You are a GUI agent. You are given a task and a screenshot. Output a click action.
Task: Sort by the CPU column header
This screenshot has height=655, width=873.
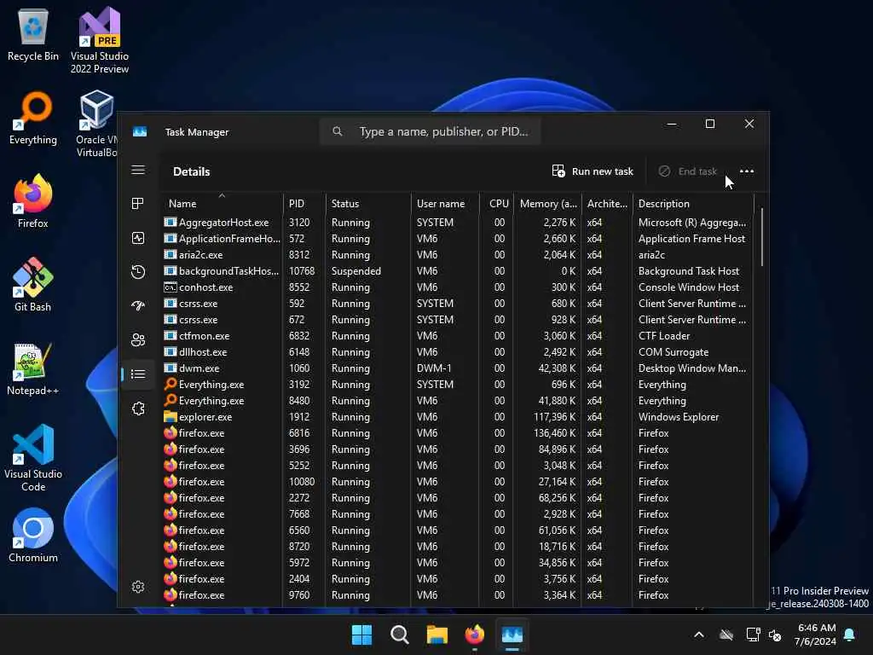point(496,203)
